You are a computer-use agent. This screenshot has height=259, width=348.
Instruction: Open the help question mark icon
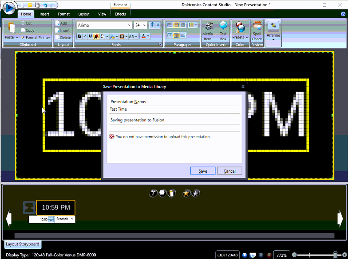pyautogui.click(x=343, y=14)
